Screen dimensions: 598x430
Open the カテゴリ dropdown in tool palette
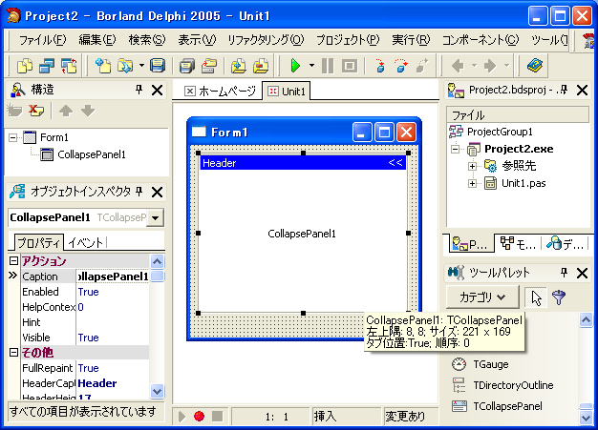[482, 297]
